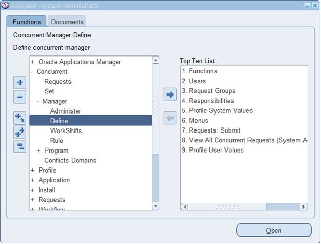Select Administer under Manager
This screenshot has width=321, height=244.
click(x=65, y=111)
